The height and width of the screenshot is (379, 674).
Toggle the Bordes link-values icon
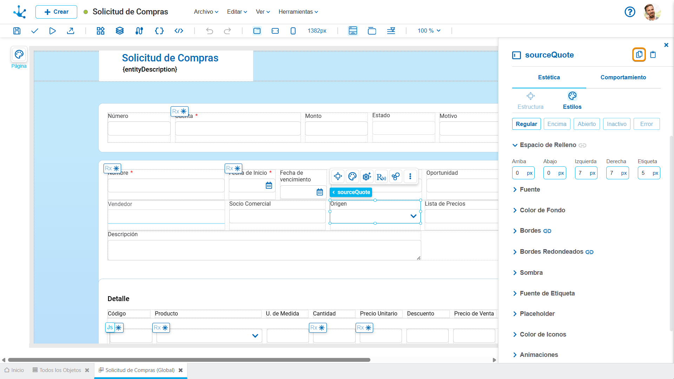click(x=547, y=231)
